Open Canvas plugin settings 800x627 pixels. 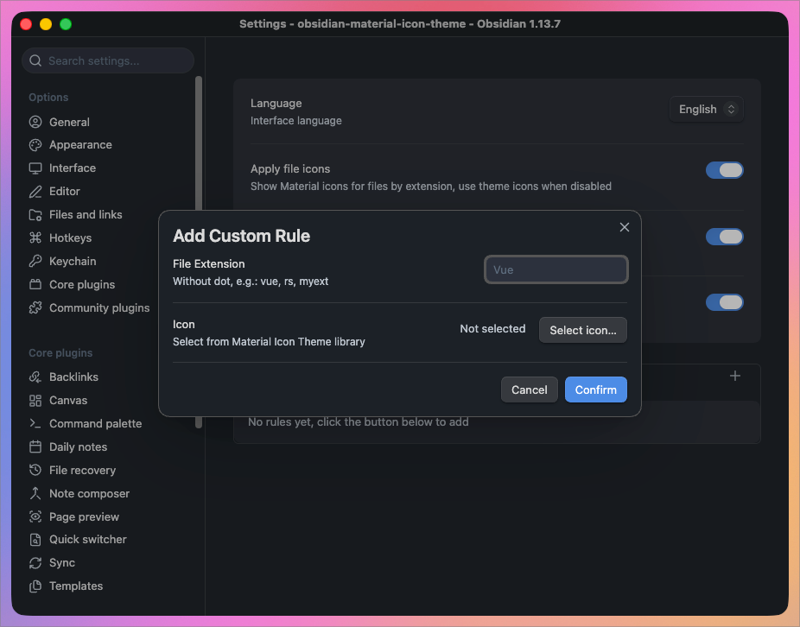pyautogui.click(x=68, y=401)
